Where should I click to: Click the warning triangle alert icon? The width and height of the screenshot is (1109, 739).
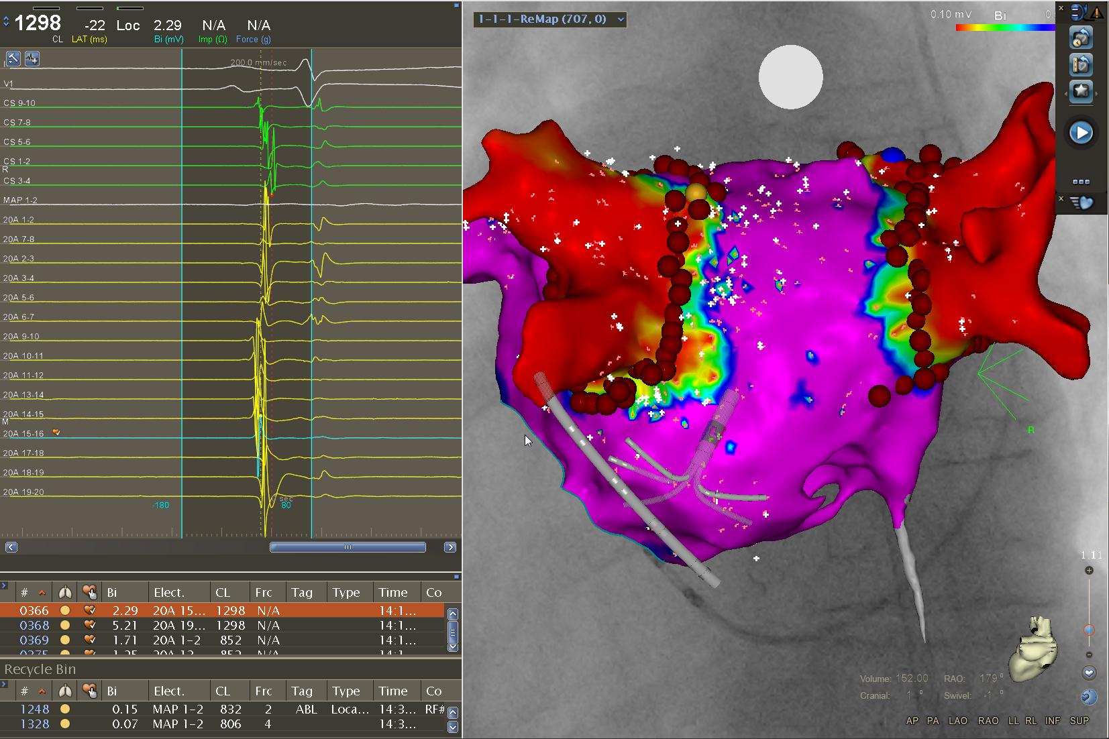click(1097, 12)
